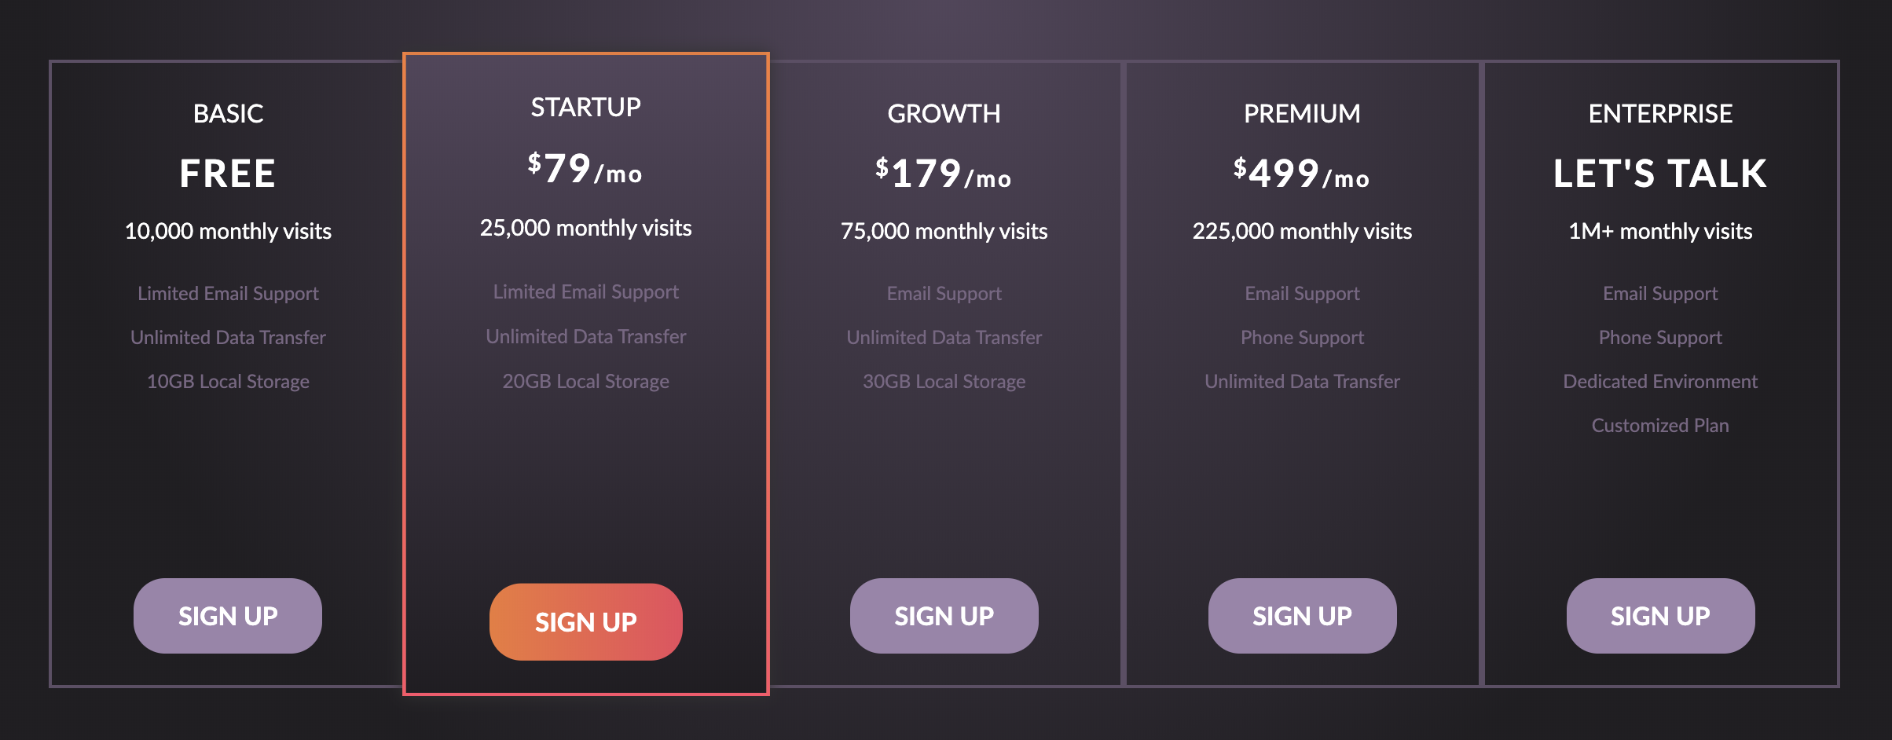Click the $179/mo price text
The image size is (1892, 740).
pos(944,174)
